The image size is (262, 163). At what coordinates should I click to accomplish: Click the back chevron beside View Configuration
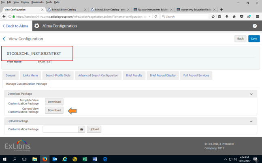tap(4, 39)
